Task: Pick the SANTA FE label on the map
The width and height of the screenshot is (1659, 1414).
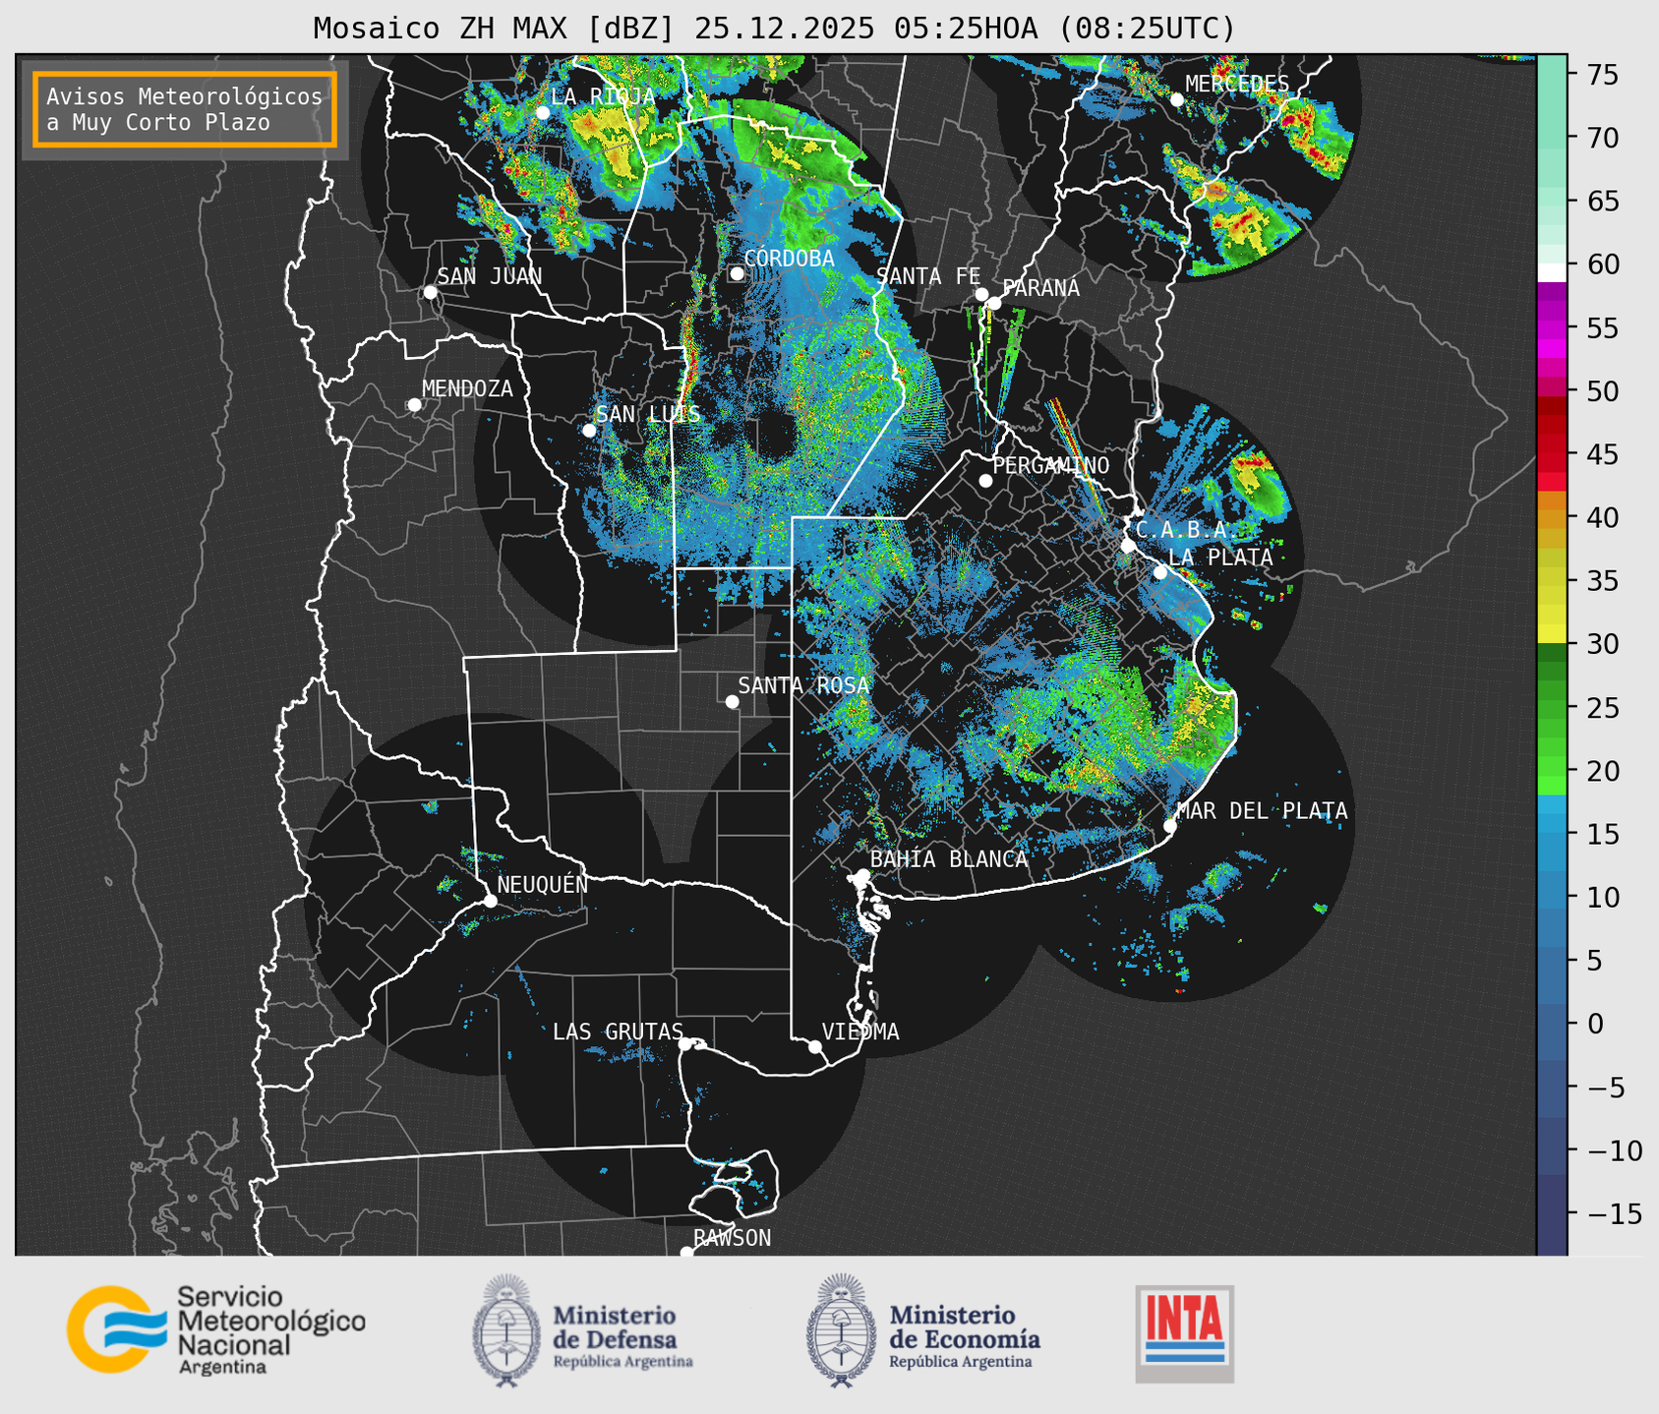Action: click(x=928, y=276)
